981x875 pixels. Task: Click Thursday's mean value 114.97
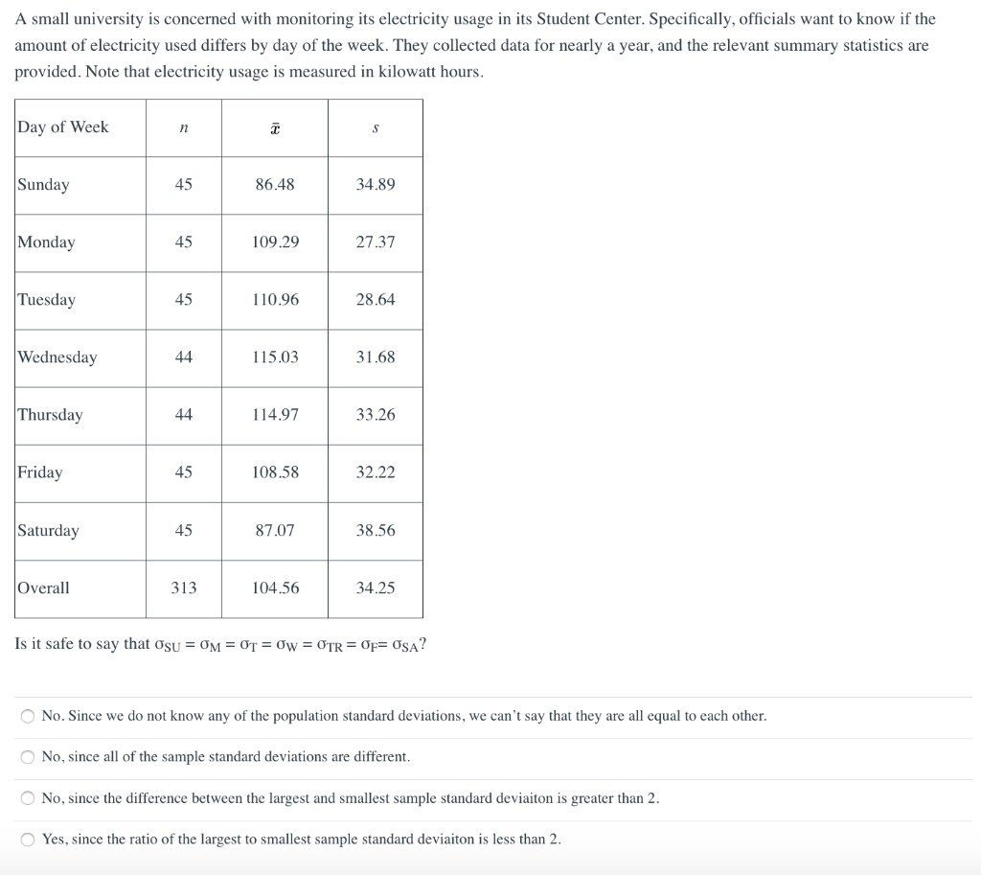(x=275, y=415)
